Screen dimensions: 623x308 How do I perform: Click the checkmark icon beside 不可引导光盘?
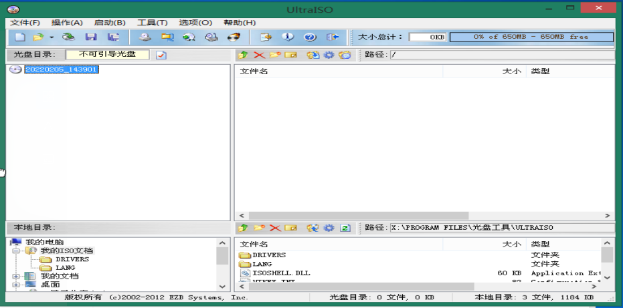(x=161, y=55)
